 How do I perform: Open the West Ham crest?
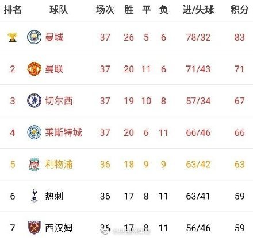[34, 228]
